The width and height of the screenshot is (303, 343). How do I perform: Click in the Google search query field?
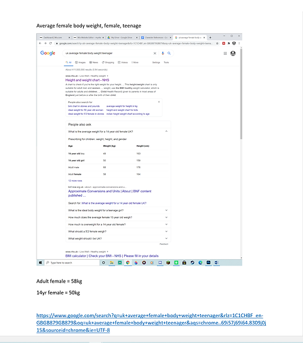[108, 53]
